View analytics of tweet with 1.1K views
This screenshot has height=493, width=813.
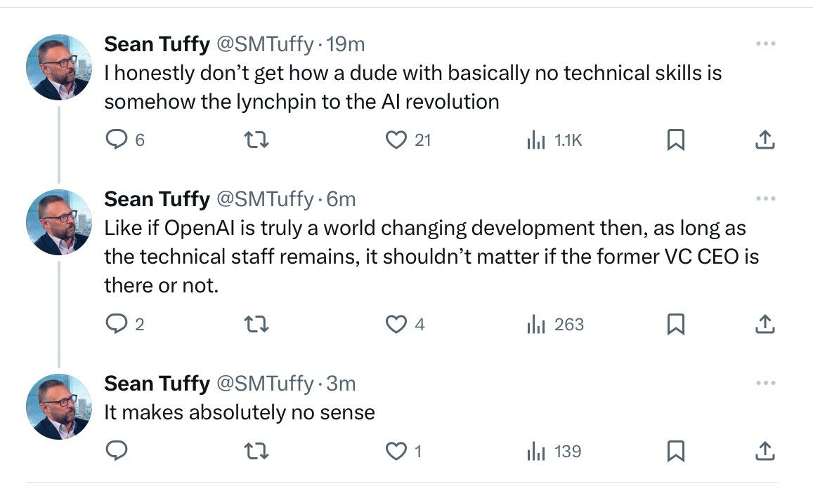tap(536, 140)
